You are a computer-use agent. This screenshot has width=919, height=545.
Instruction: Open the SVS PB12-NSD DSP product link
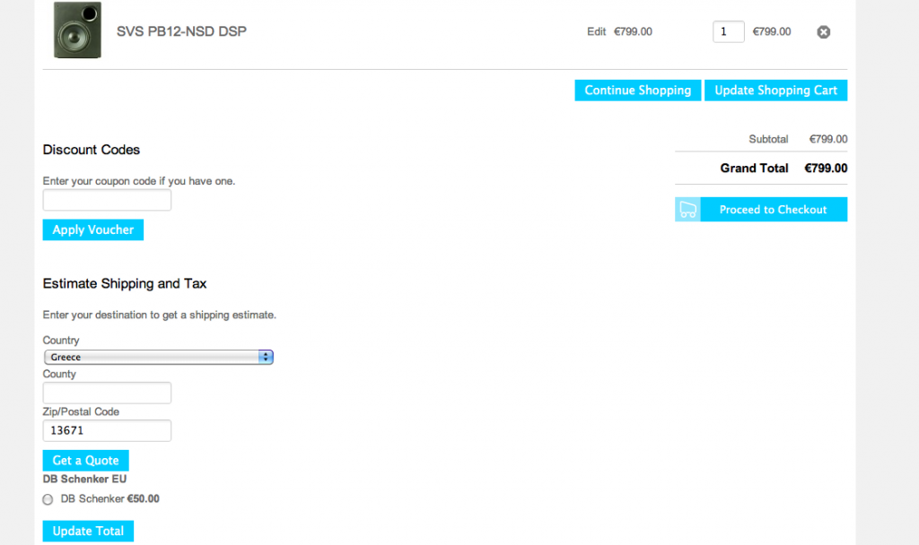pyautogui.click(x=181, y=31)
